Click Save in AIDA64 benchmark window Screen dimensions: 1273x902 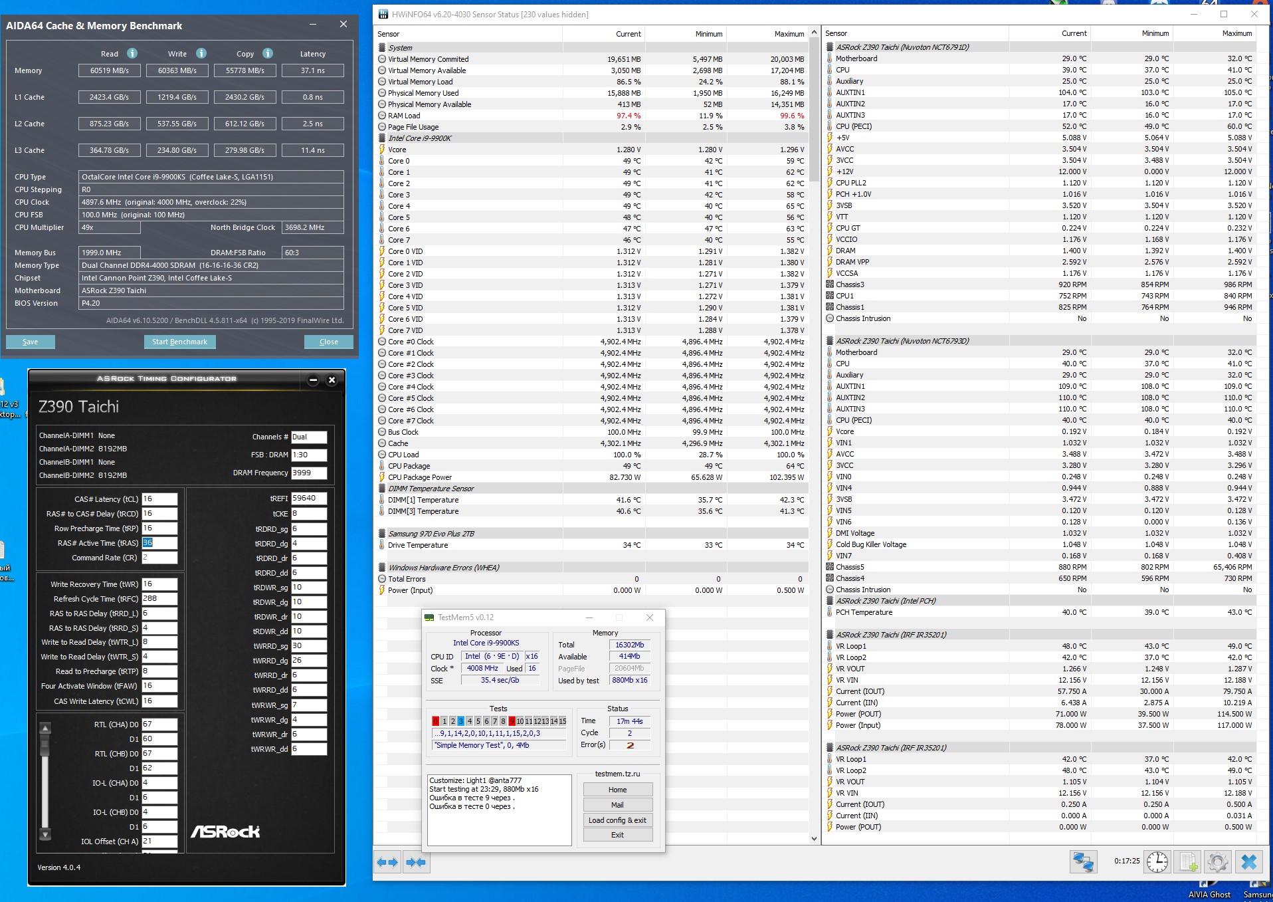pos(31,342)
